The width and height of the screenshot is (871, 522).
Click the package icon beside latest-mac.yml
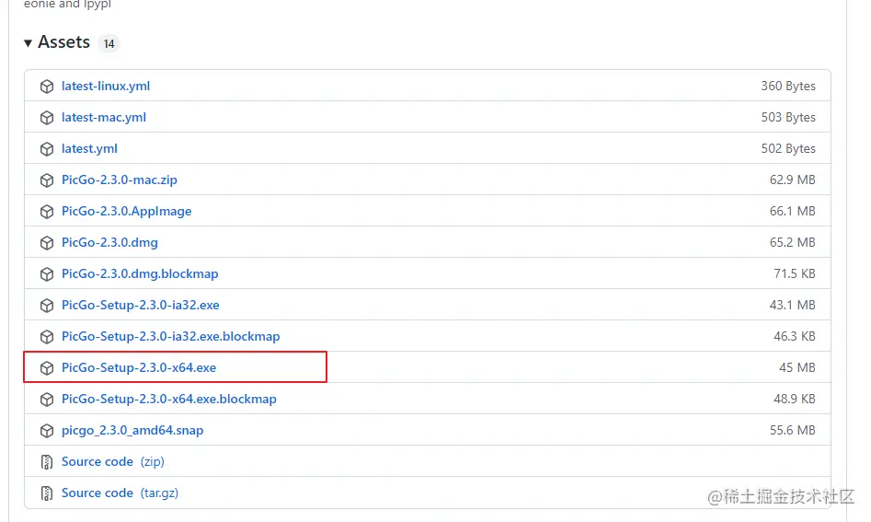47,117
